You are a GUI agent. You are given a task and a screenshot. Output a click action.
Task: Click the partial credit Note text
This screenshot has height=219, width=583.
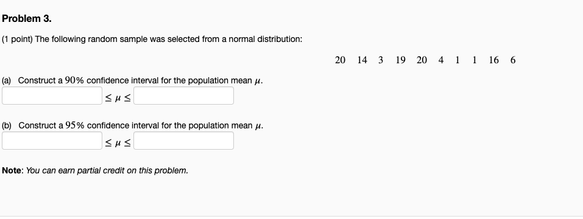pos(95,171)
